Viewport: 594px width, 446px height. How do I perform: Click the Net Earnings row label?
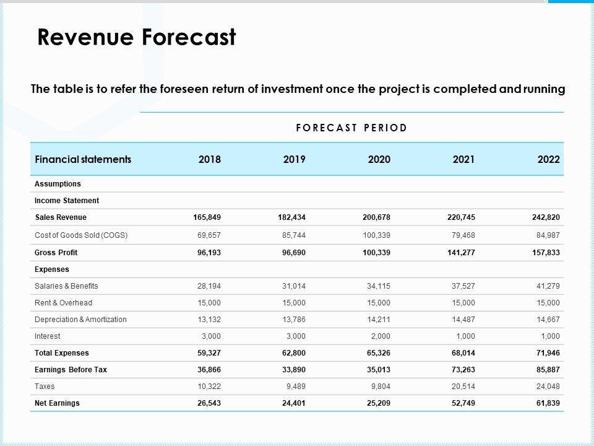click(57, 403)
